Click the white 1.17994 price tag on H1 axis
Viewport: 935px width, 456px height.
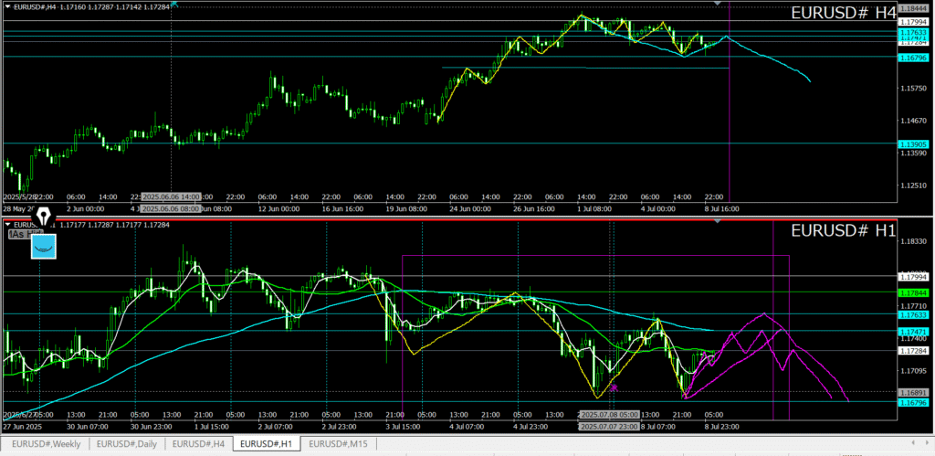click(x=913, y=276)
